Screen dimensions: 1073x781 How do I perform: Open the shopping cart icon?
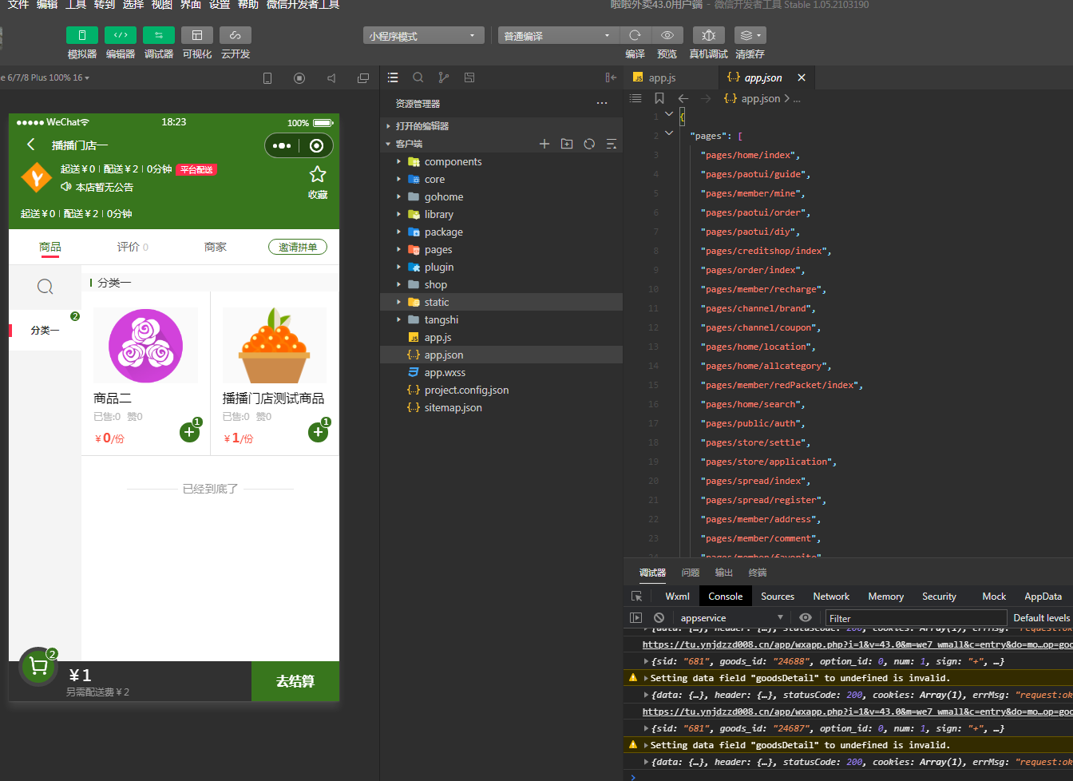tap(38, 666)
